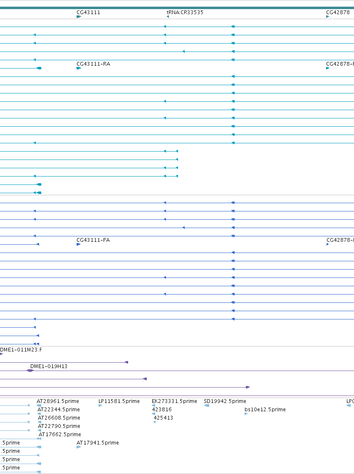This screenshot has height=474, width=354.
Task: Open the CG43111-PA protein label
Action: 93,240
